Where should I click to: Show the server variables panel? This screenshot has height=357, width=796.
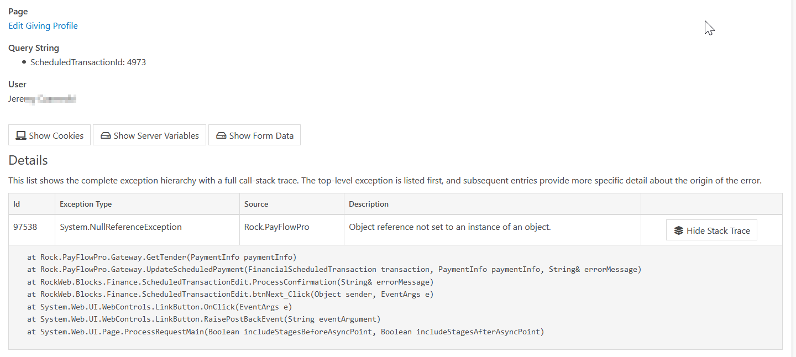tap(149, 135)
